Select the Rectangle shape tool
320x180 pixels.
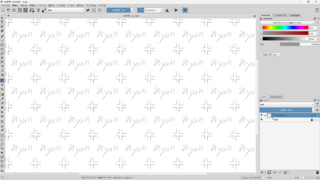click(2, 45)
